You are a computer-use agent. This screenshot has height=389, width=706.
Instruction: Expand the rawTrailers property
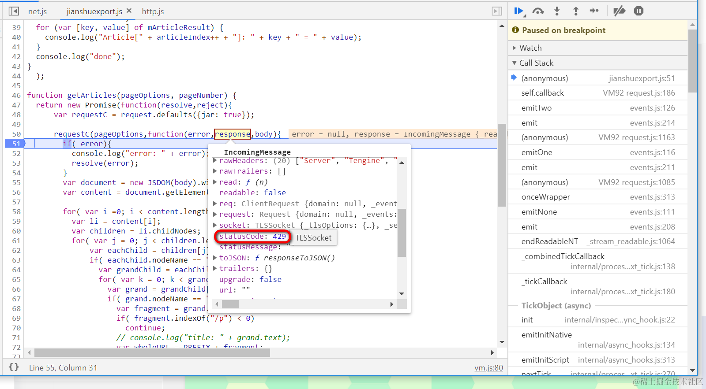[x=215, y=171]
